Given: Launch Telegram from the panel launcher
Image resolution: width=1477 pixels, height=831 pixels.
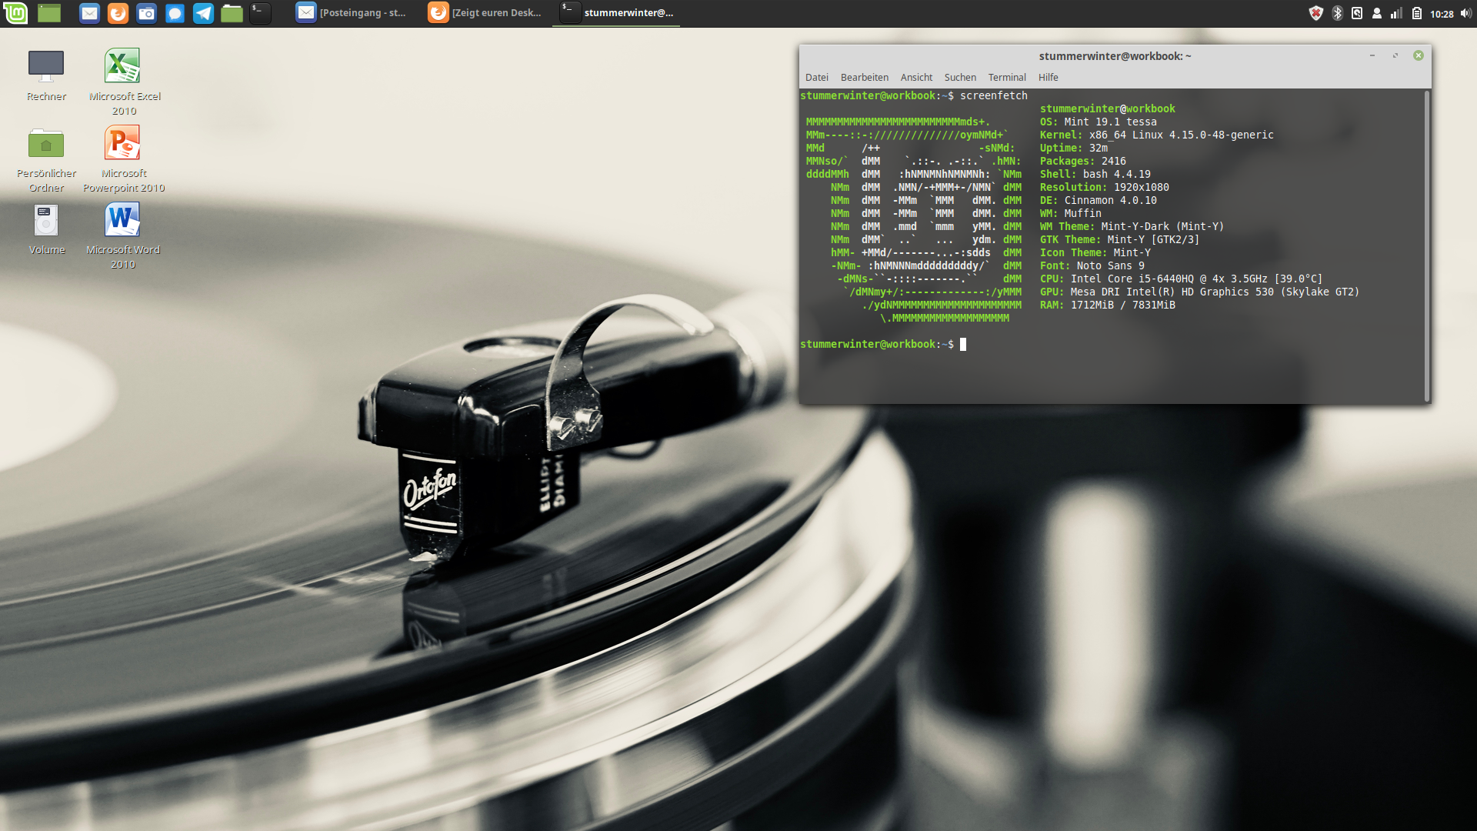Looking at the screenshot, I should tap(203, 13).
